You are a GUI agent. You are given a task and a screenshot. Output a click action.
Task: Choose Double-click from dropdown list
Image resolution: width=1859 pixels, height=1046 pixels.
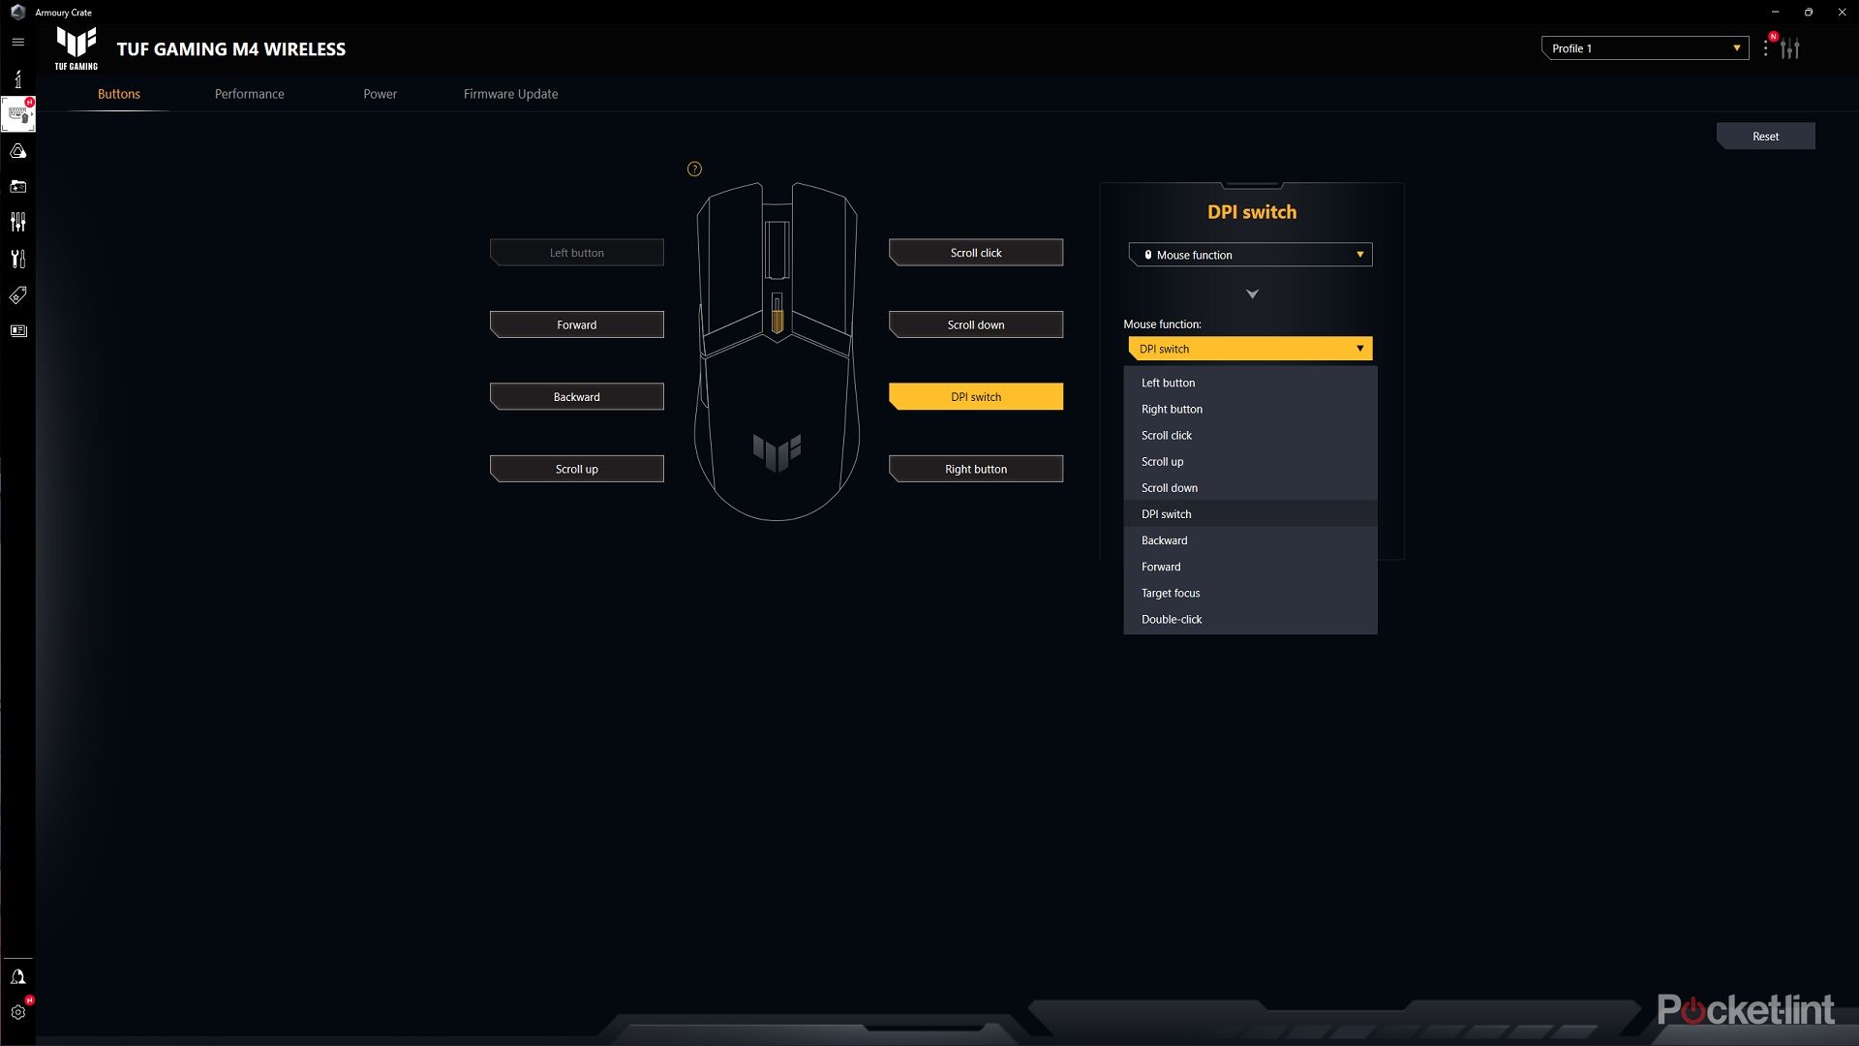1250,618
